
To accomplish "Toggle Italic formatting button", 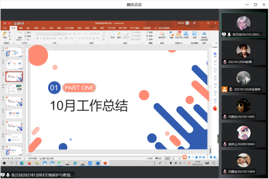I will 41,38.
